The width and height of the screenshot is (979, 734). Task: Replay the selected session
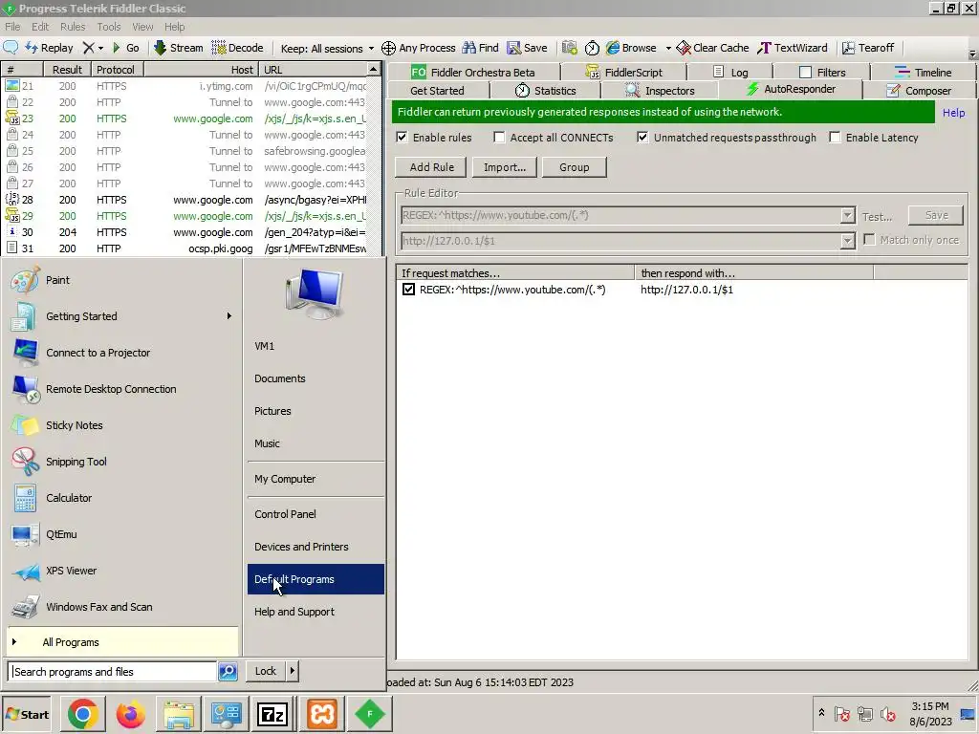[x=49, y=48]
